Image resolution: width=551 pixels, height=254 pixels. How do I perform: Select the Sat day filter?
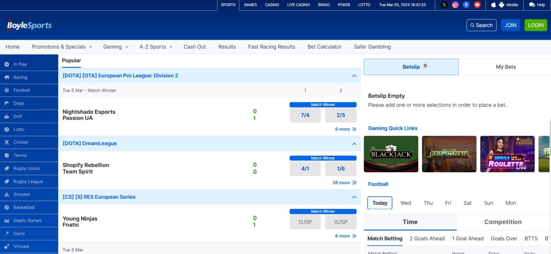point(467,203)
